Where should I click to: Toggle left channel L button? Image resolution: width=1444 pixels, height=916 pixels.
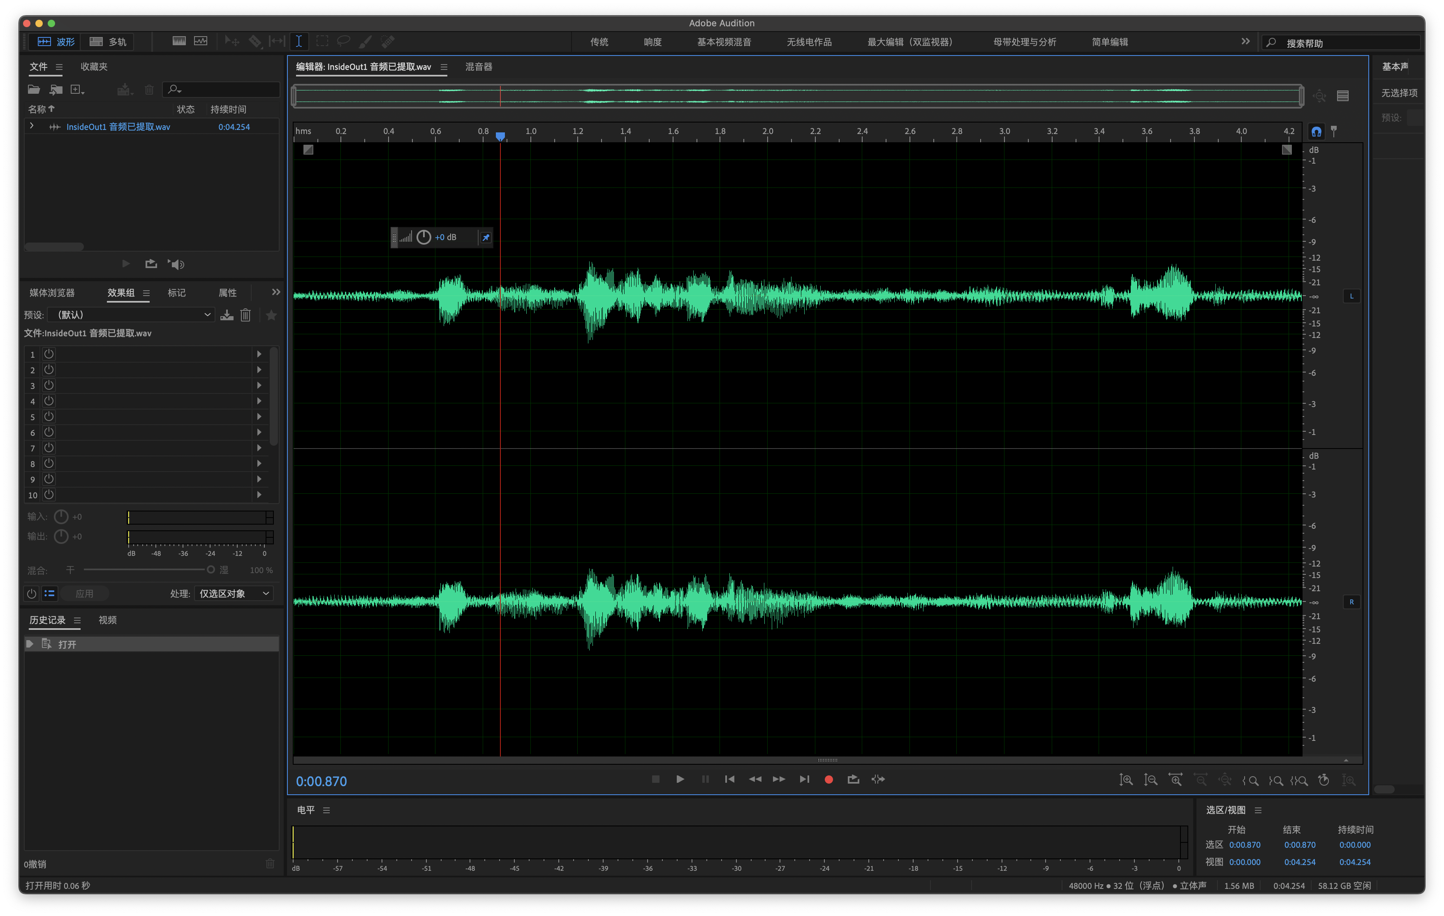(1351, 296)
